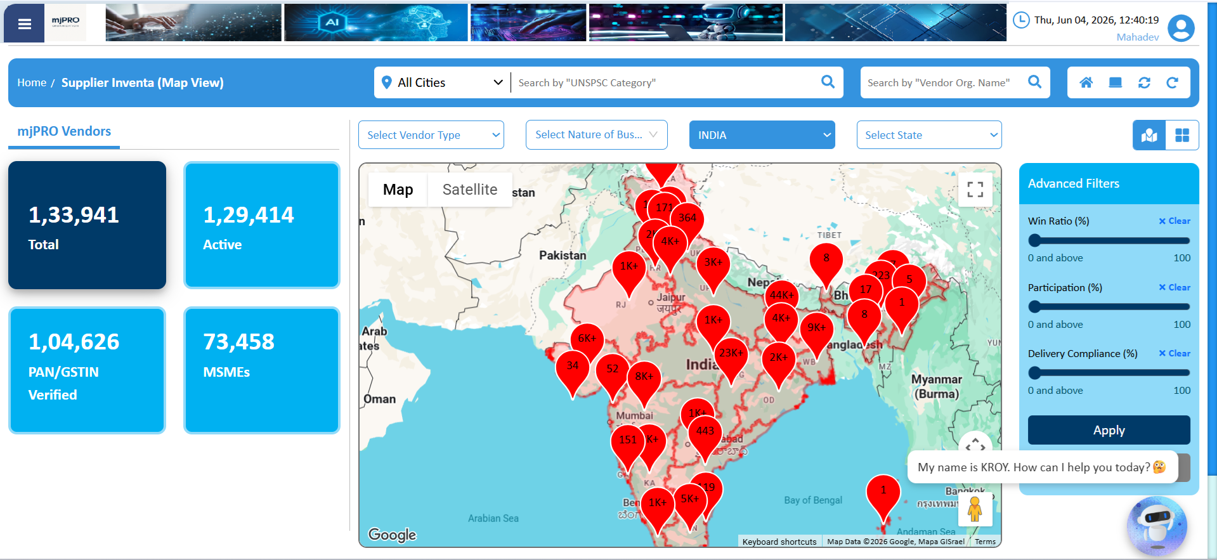Screen dimensions: 1217x560
Task: Open the hamburger navigation menu
Action: [25, 23]
